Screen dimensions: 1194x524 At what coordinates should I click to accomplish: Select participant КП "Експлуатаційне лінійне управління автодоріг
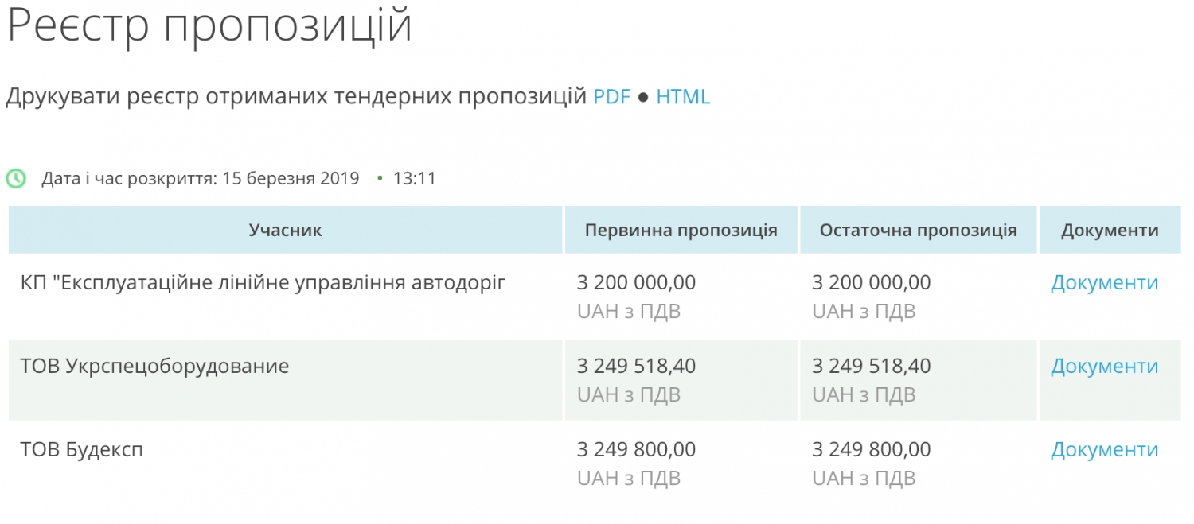[263, 282]
